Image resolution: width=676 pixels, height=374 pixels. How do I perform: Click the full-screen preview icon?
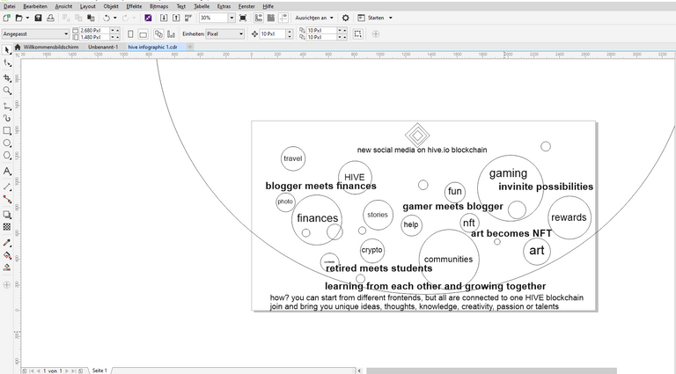(243, 18)
